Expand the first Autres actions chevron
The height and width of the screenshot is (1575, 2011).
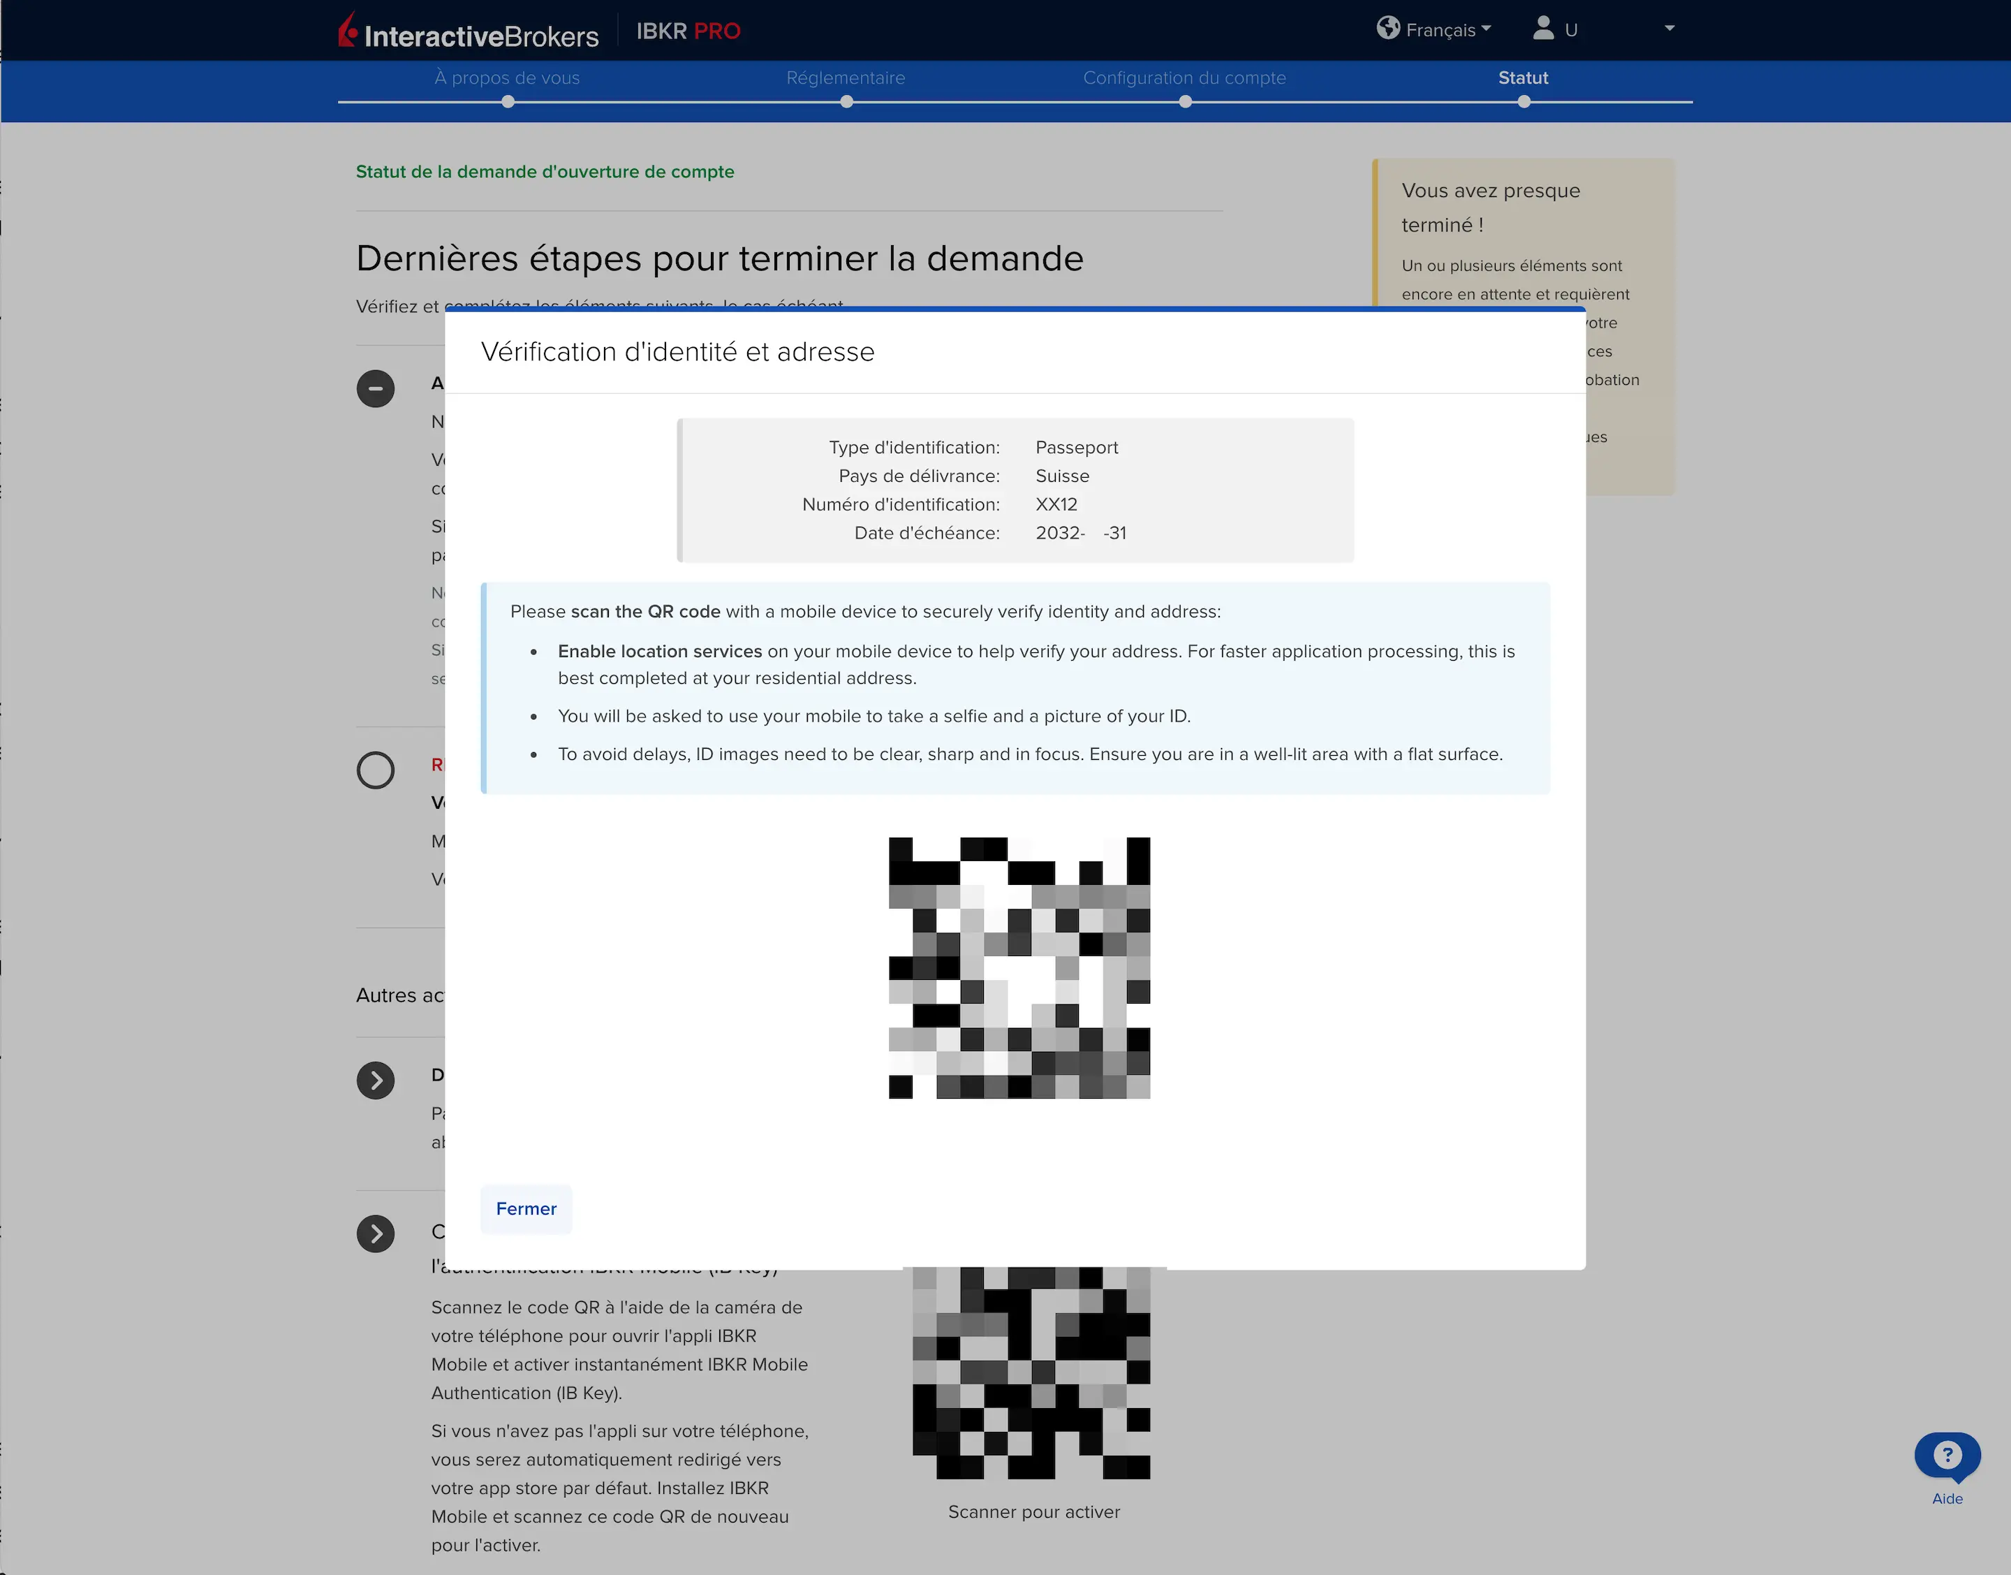point(375,1080)
